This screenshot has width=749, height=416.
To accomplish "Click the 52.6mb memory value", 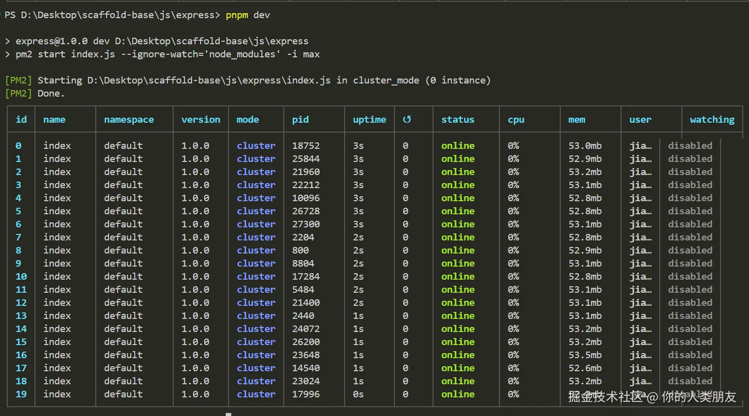I will click(585, 368).
